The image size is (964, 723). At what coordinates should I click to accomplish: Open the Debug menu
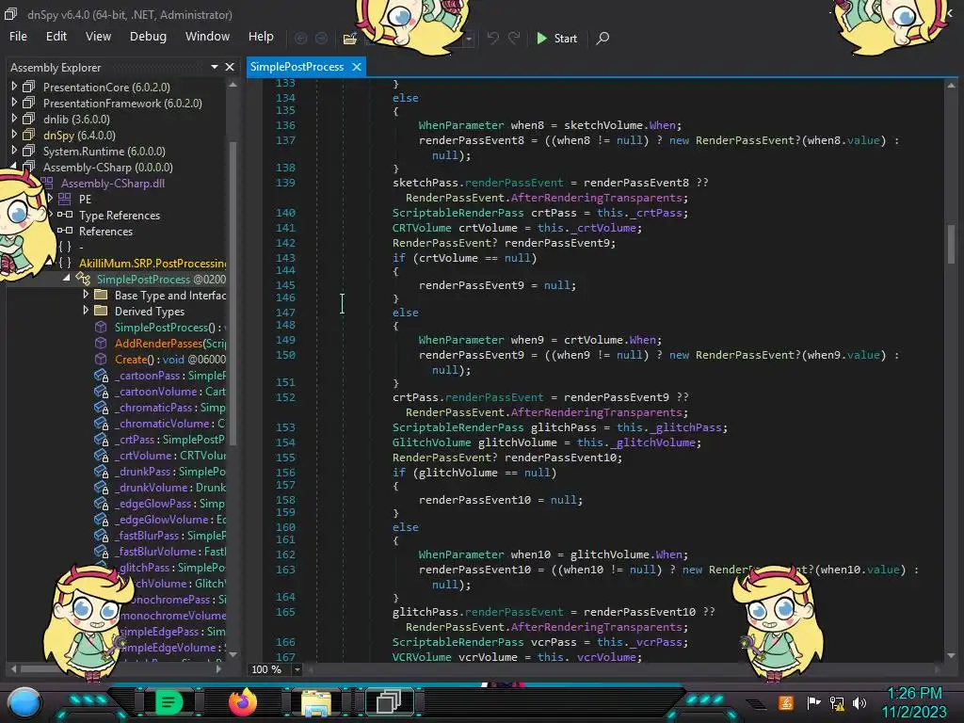[x=148, y=37]
